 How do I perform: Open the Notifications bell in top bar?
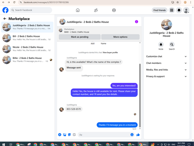pyautogui.click(x=179, y=10)
